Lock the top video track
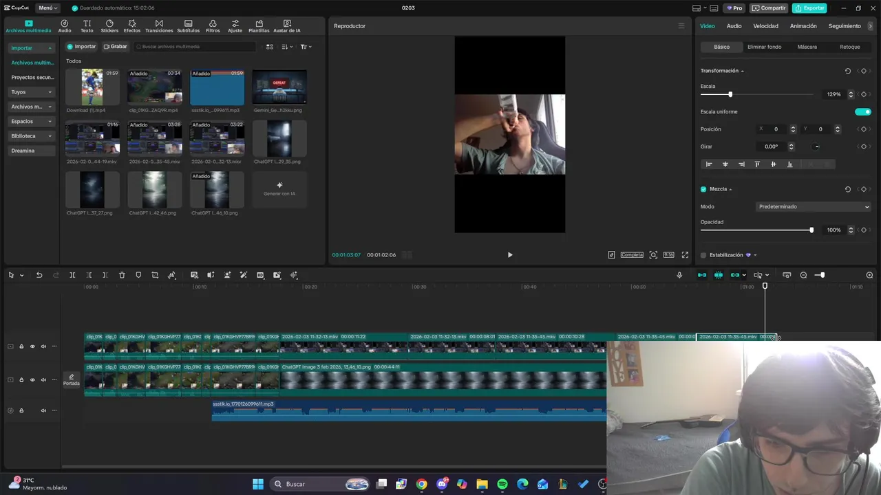 pyautogui.click(x=21, y=346)
